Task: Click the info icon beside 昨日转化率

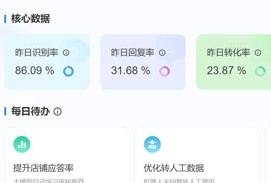Action: [x=258, y=53]
